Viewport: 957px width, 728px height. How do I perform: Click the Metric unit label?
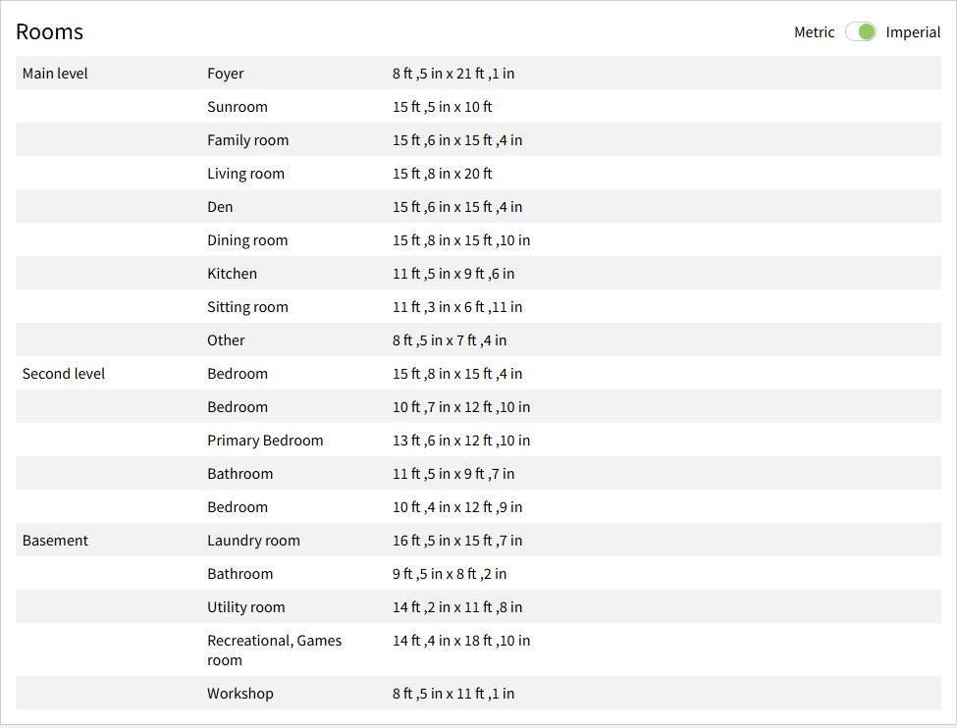point(814,32)
